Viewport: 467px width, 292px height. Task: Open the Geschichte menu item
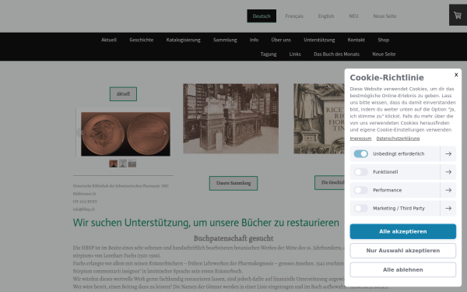click(141, 40)
